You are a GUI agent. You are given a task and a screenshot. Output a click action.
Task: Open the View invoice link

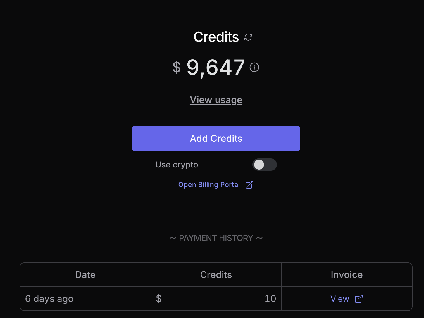[340, 299]
